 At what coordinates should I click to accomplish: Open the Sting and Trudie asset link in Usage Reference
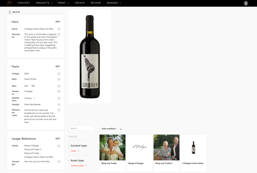point(32,153)
